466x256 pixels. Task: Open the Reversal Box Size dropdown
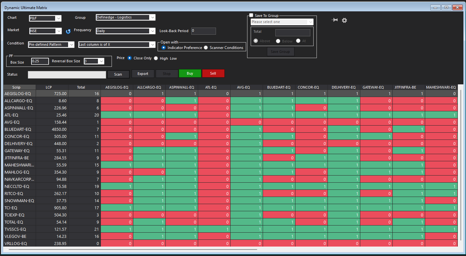click(x=94, y=61)
